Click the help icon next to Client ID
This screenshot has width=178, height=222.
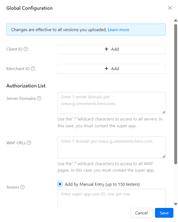pos(26,49)
